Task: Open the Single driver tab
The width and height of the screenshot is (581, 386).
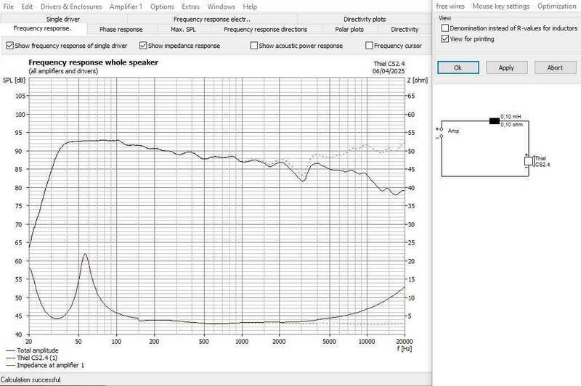Action: (x=63, y=20)
